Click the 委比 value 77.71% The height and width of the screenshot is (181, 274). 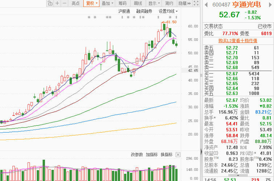[x=230, y=33]
